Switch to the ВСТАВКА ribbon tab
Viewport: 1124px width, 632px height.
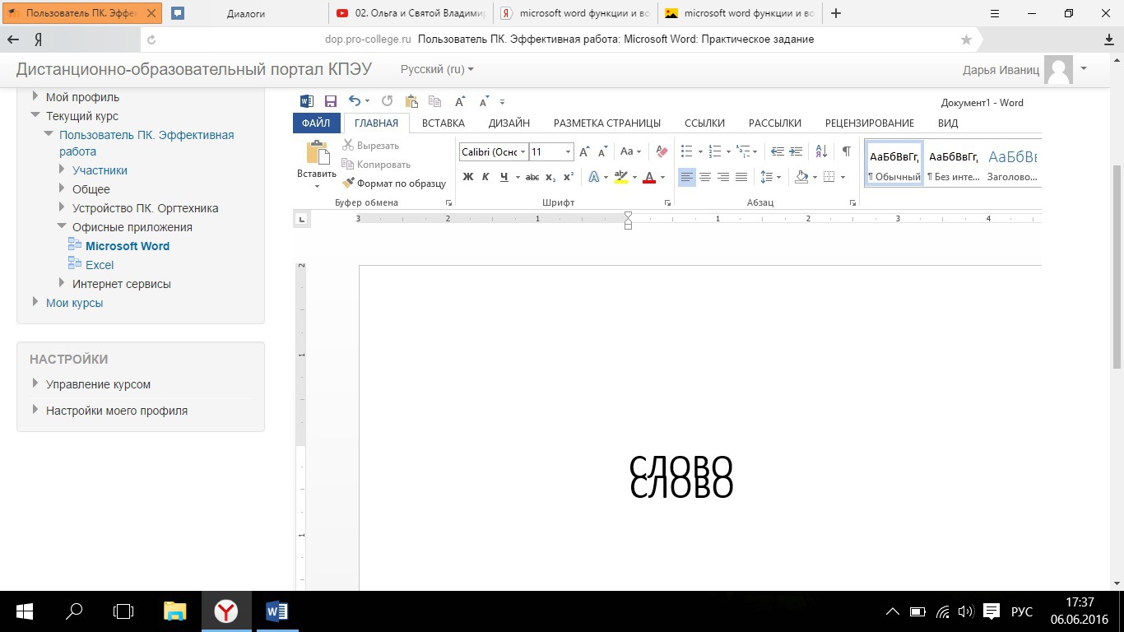tap(444, 123)
